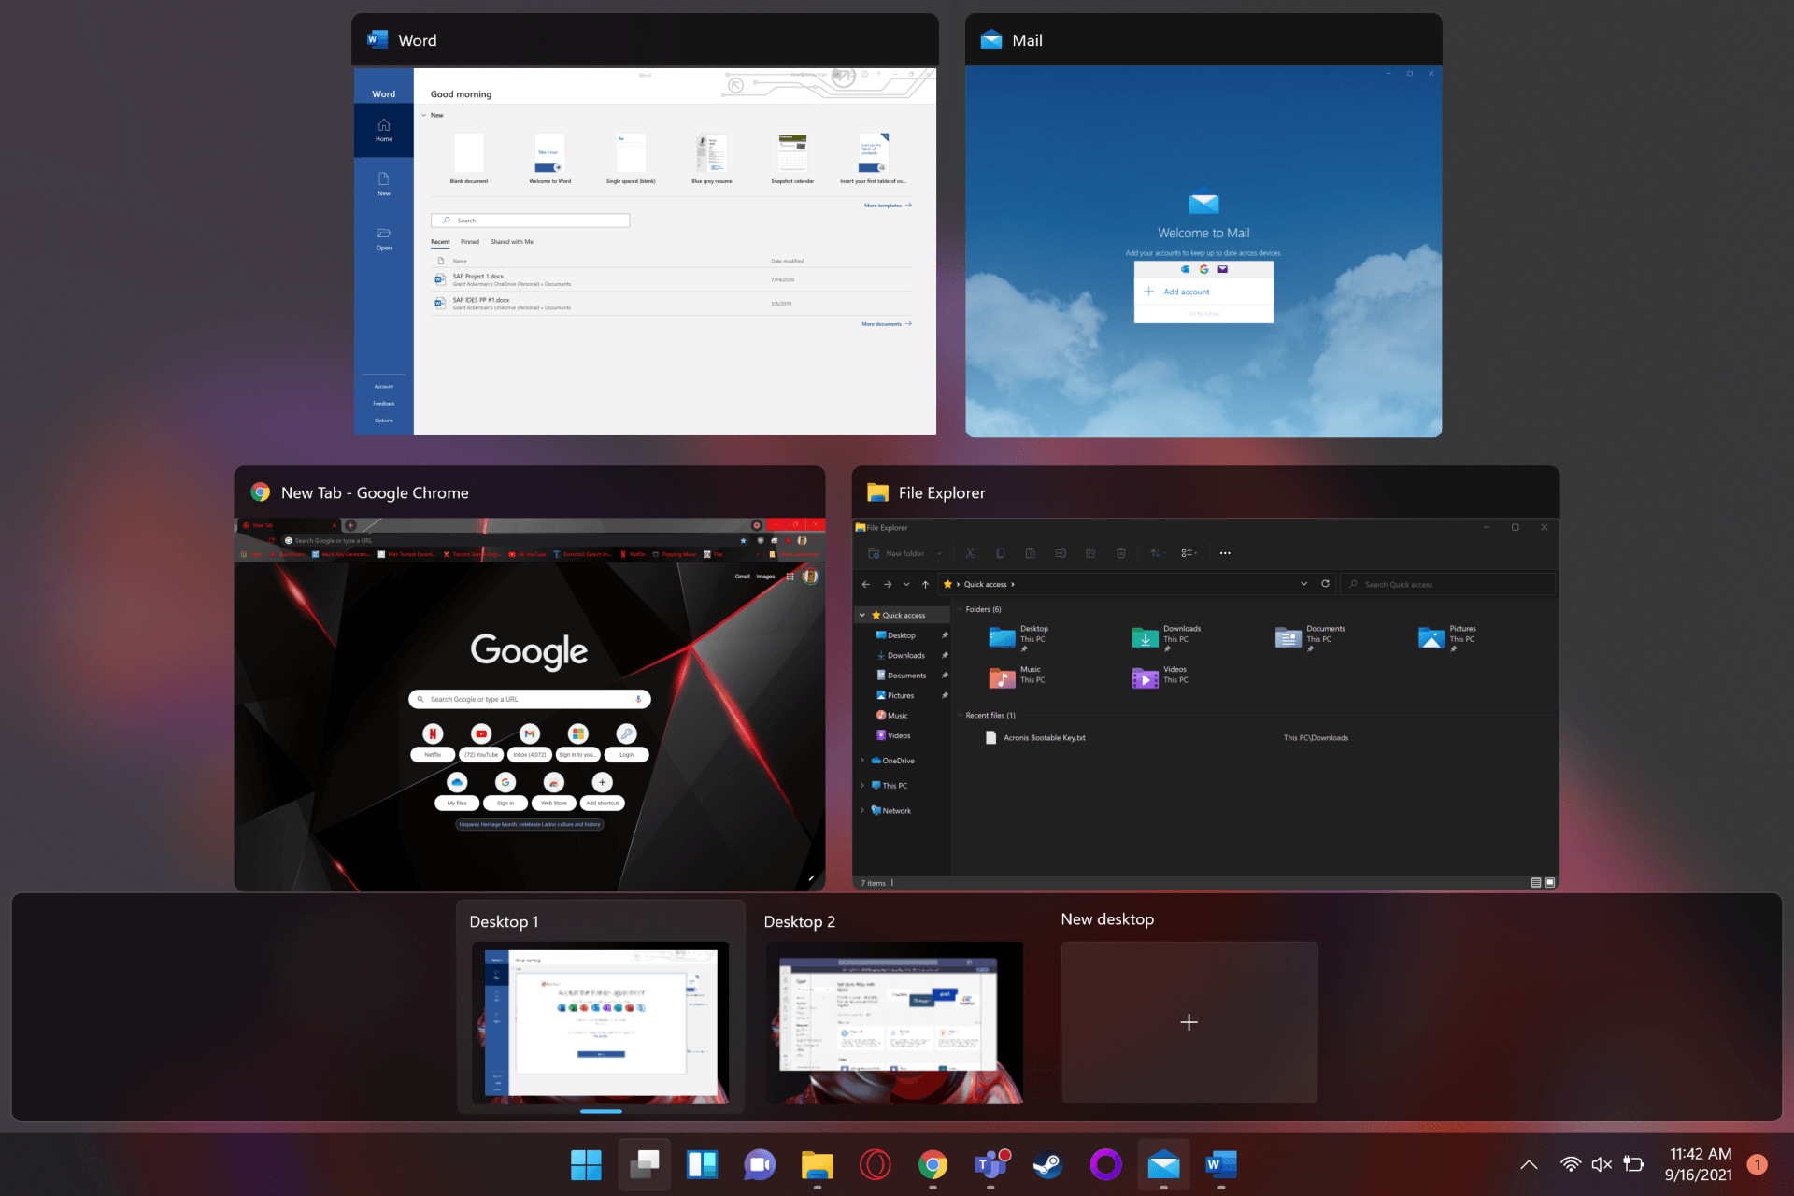Switch to the Shared with Me tab in Word
Screen dimensions: 1794x1196
tap(512, 242)
